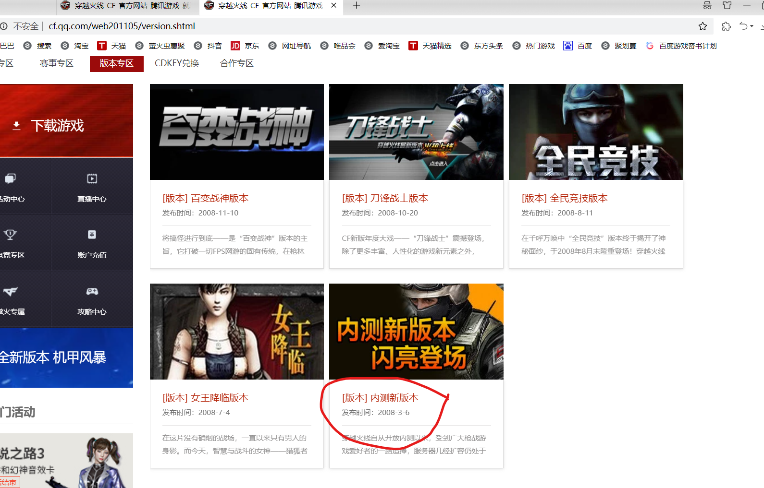Open the [版本] 全民竞技版本 link
This screenshot has width=764, height=488.
tap(565, 198)
